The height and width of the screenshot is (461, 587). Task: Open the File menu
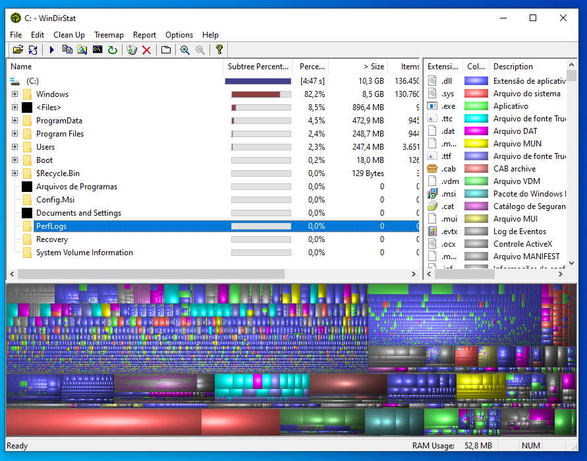[16, 35]
